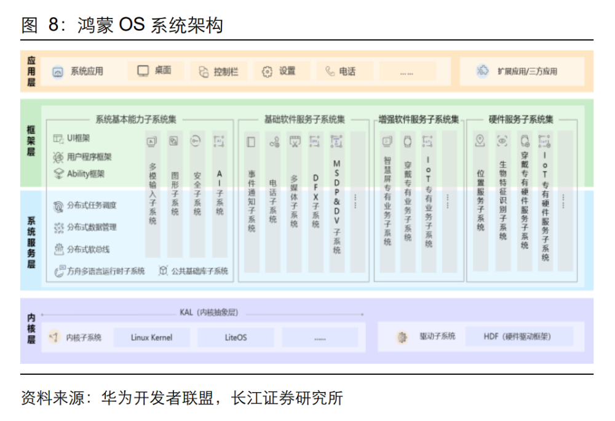Viewport: 615px width, 421px height.
Task: Click the 分布式任务调度 icon
Action: tap(58, 206)
